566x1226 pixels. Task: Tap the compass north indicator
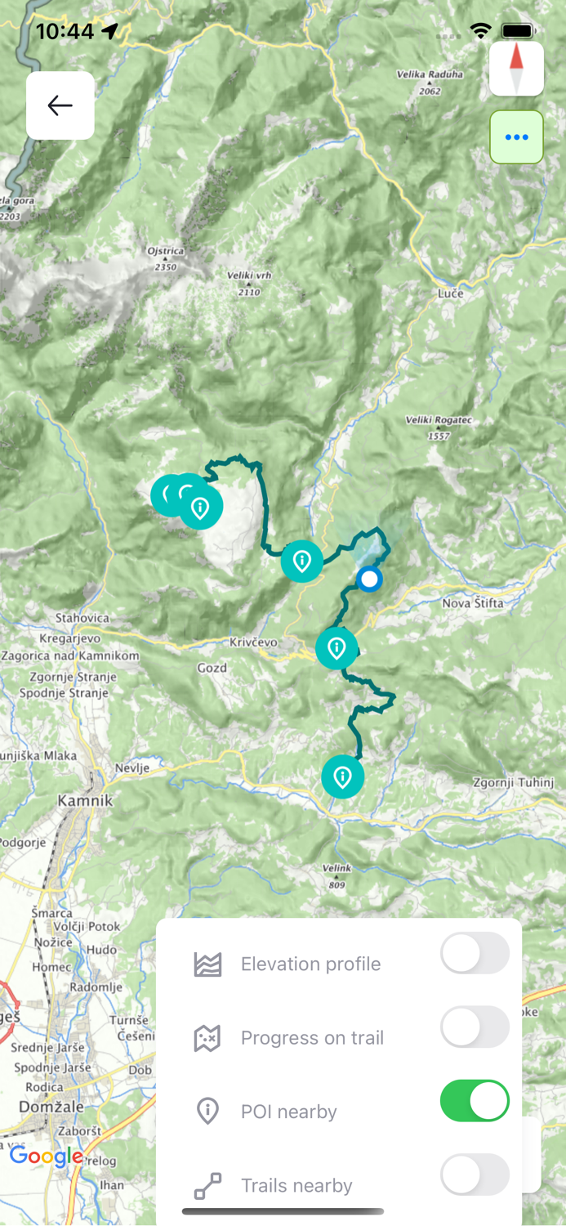coord(516,69)
